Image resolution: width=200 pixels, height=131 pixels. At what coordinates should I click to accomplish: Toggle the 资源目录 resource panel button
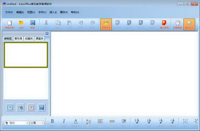(x=106, y=24)
